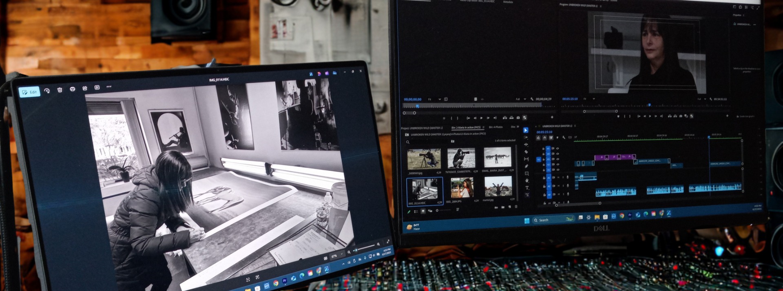Select the Rectangle tool in Premiere
The image size is (783, 291).
click(527, 173)
